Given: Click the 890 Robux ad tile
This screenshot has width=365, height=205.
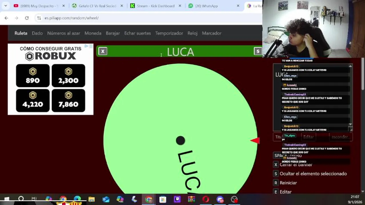Looking at the screenshot, I should pyautogui.click(x=33, y=75).
